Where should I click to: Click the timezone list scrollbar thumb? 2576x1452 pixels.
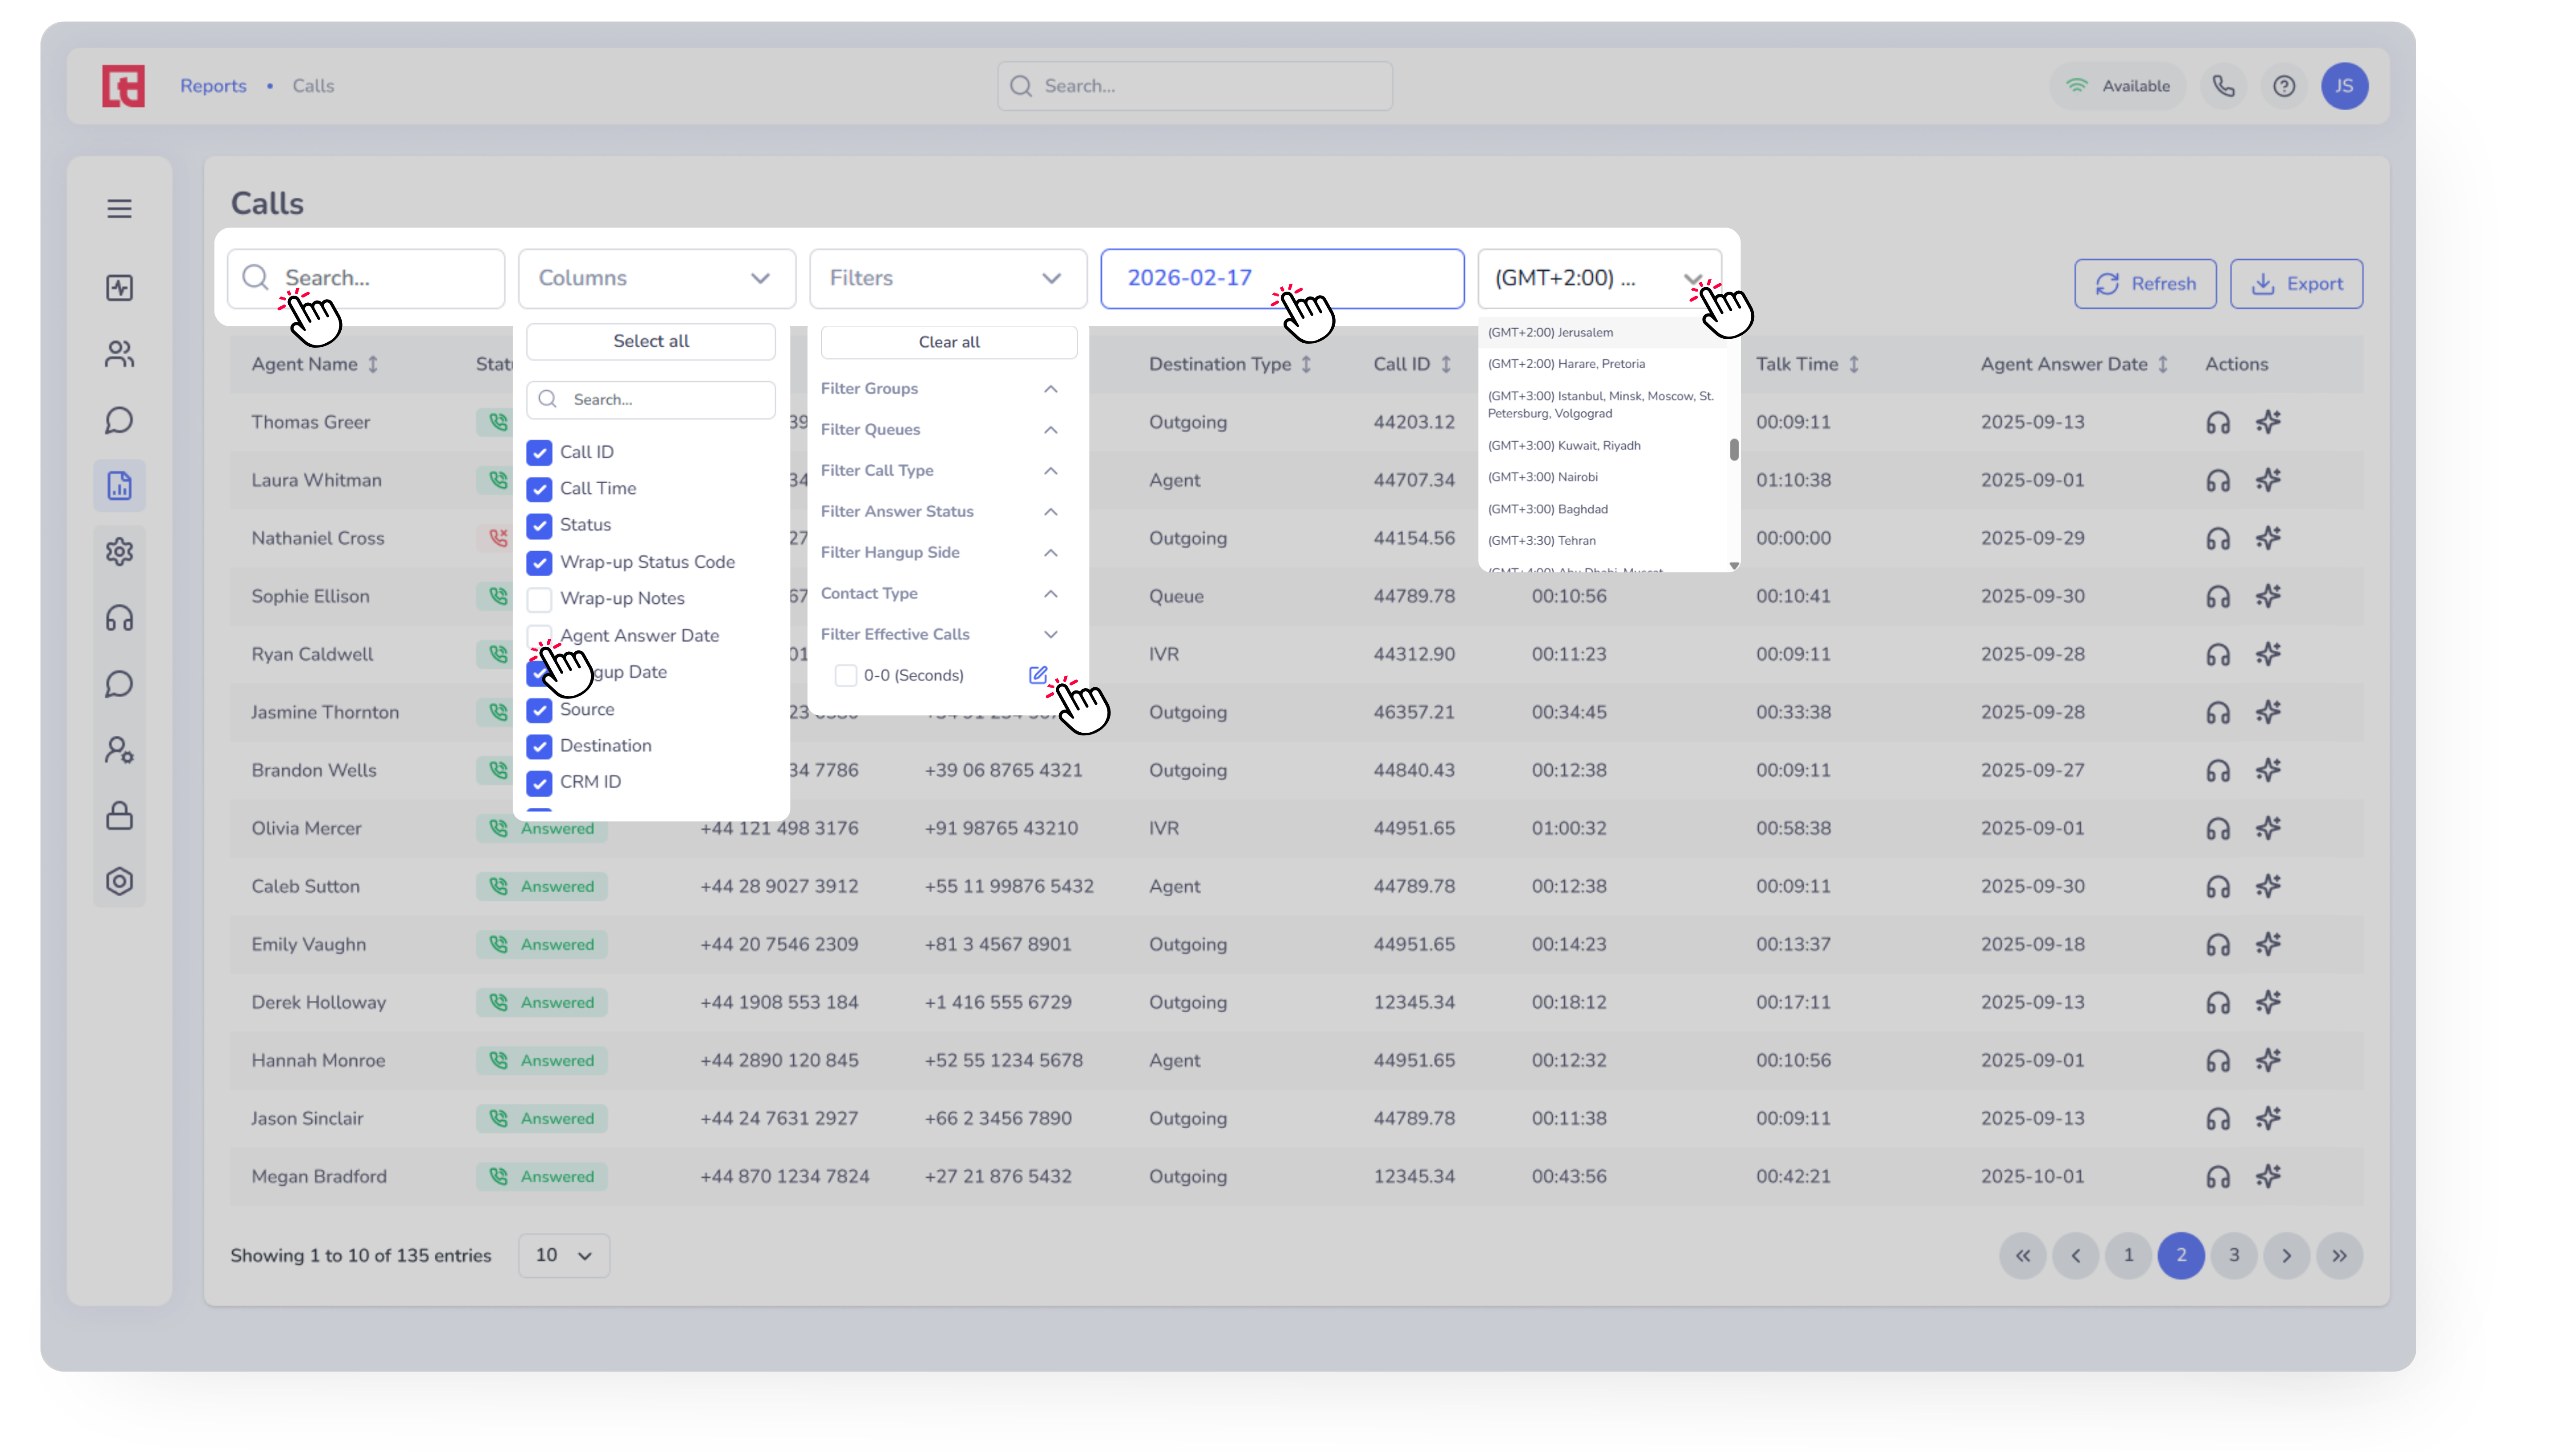point(1733,449)
